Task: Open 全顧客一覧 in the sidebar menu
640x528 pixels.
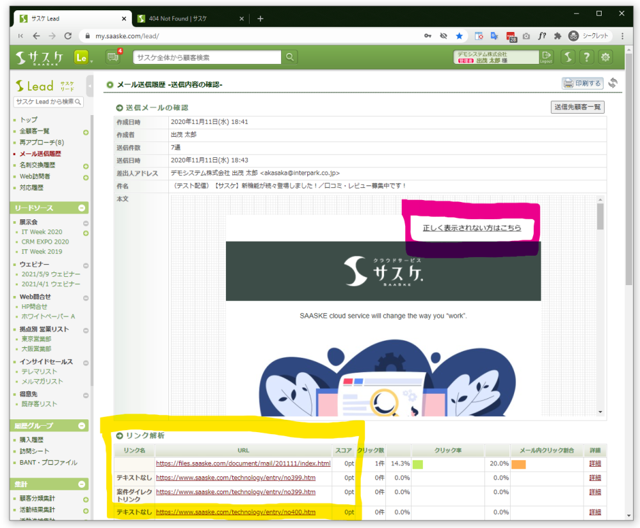Action: [35, 131]
